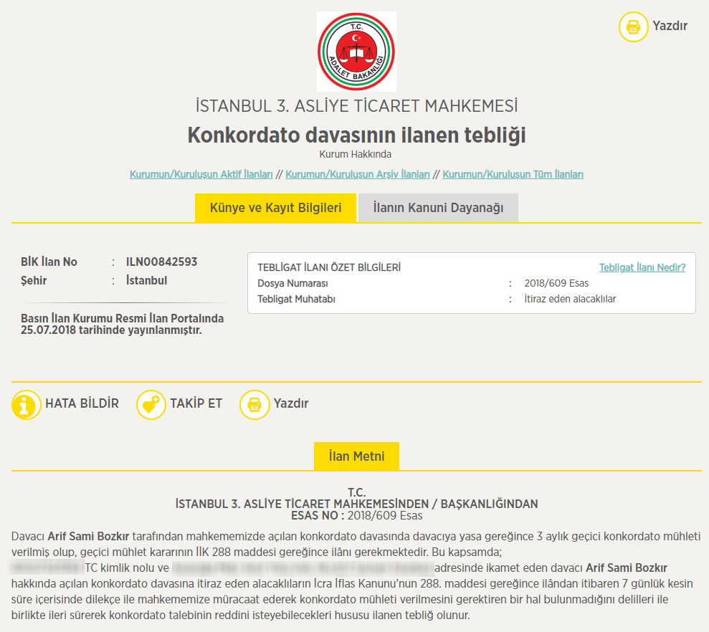
Task: Open the Tebligat İlanı Nedir? help link
Action: pyautogui.click(x=642, y=267)
